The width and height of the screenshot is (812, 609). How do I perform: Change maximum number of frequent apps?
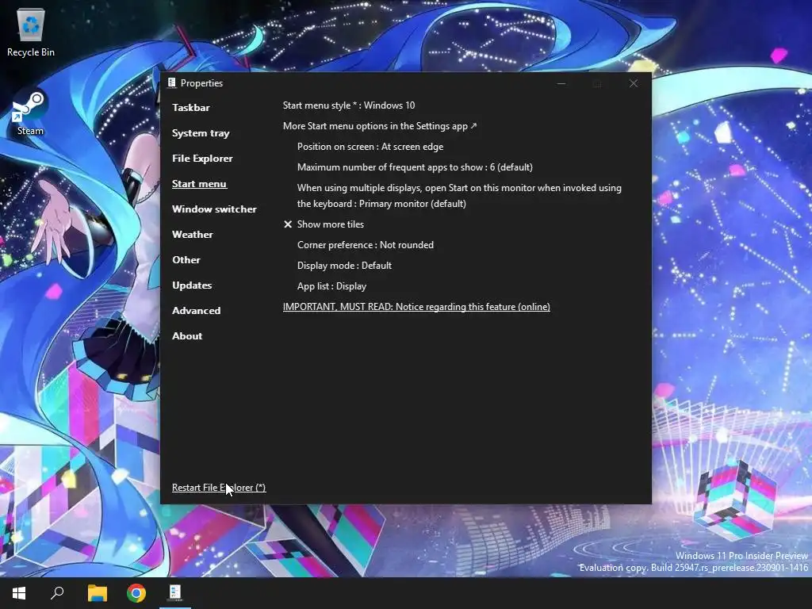point(415,167)
